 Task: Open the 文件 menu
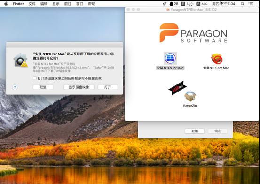tap(32, 4)
